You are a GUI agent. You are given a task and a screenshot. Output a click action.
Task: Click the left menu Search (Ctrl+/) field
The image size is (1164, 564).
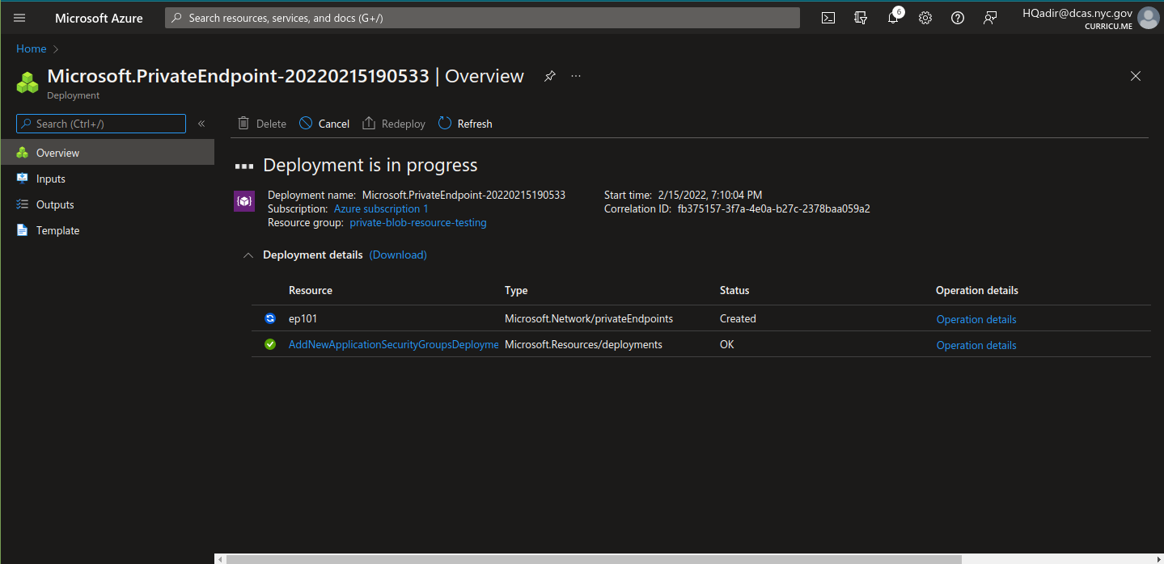click(101, 124)
